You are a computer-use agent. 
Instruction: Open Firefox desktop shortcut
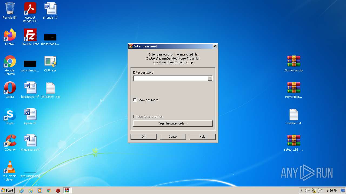(10, 37)
